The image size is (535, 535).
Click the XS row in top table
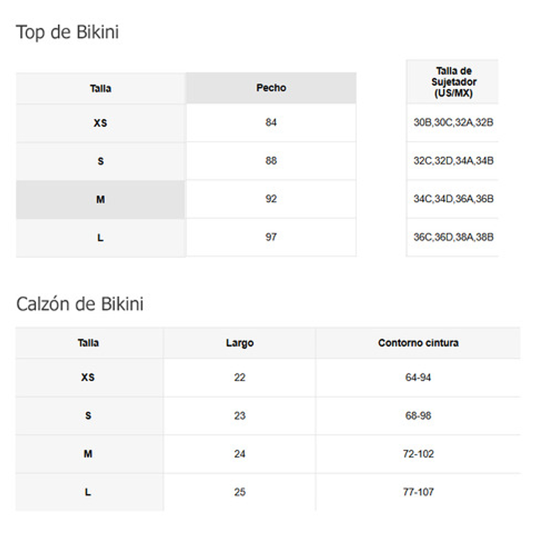pyautogui.click(x=100, y=123)
